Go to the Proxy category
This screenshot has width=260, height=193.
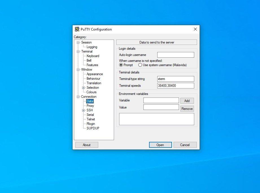(x=90, y=106)
